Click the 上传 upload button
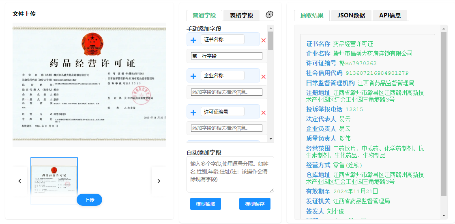 tap(89, 200)
